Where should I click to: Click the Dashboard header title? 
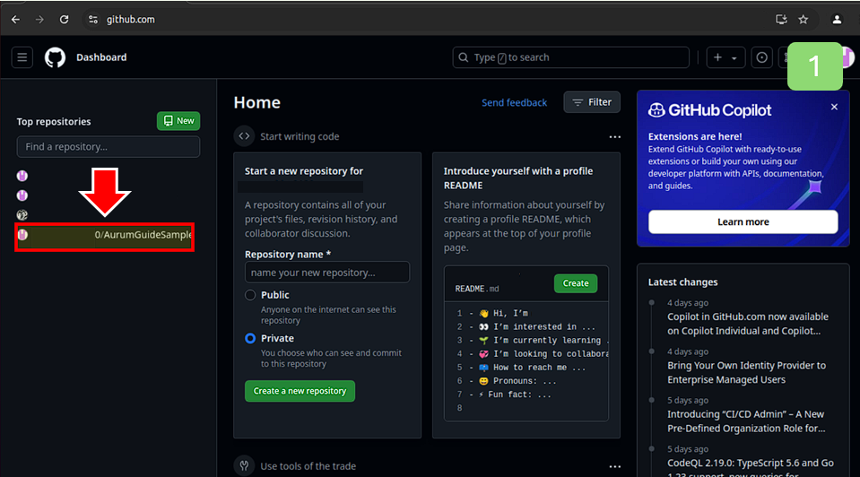tap(101, 57)
